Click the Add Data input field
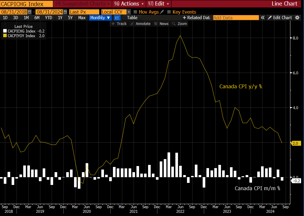This screenshot has width=304, height=216. (x=236, y=18)
